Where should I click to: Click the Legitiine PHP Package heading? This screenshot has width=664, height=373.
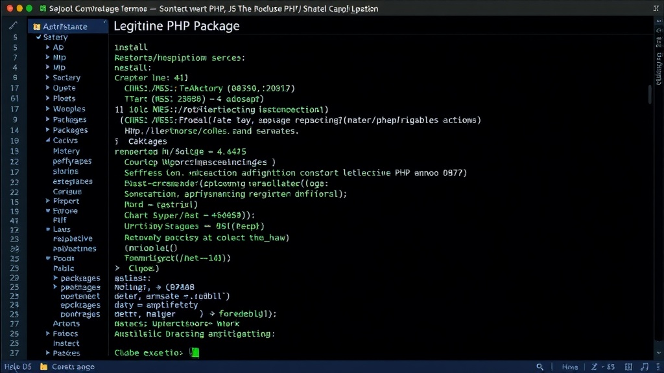[x=176, y=26]
